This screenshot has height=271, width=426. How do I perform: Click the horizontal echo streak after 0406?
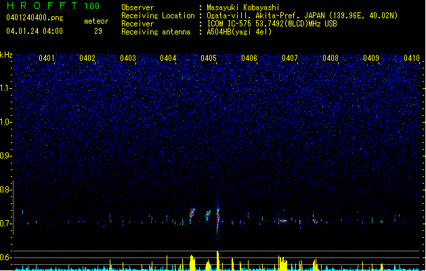[283, 221]
